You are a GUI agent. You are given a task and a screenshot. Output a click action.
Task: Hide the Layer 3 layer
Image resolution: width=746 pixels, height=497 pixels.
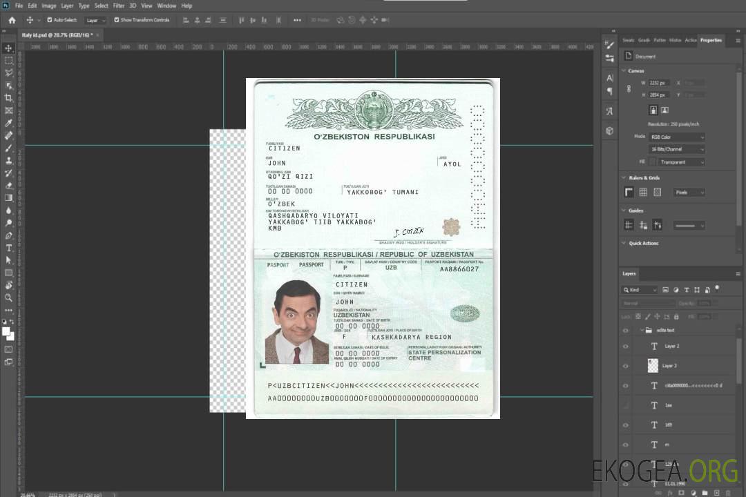625,366
